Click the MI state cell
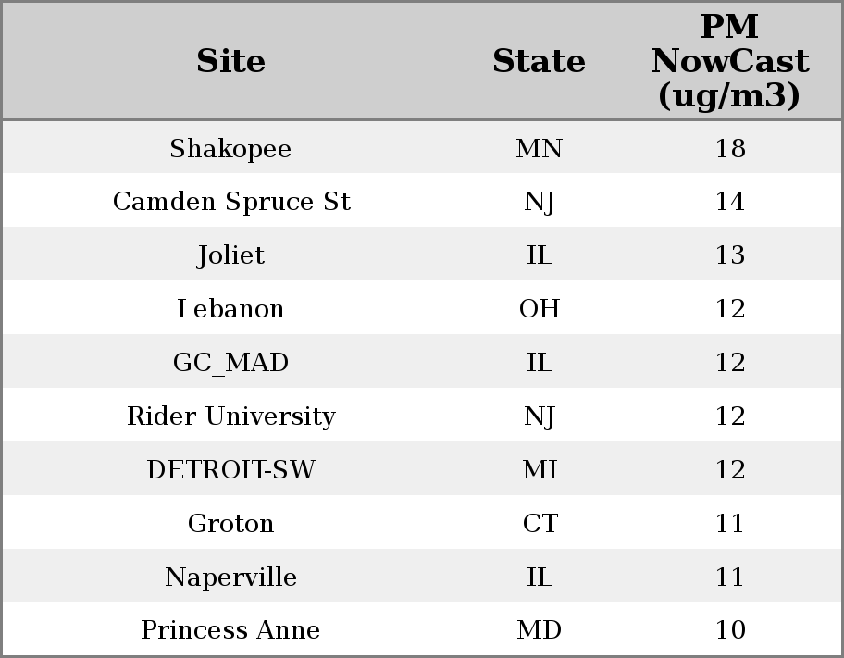The image size is (844, 658). [539, 469]
